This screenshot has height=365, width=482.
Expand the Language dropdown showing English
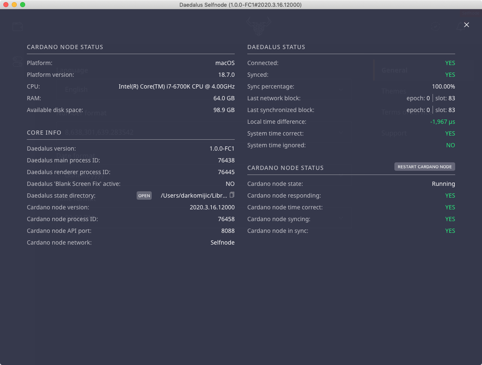203,89
